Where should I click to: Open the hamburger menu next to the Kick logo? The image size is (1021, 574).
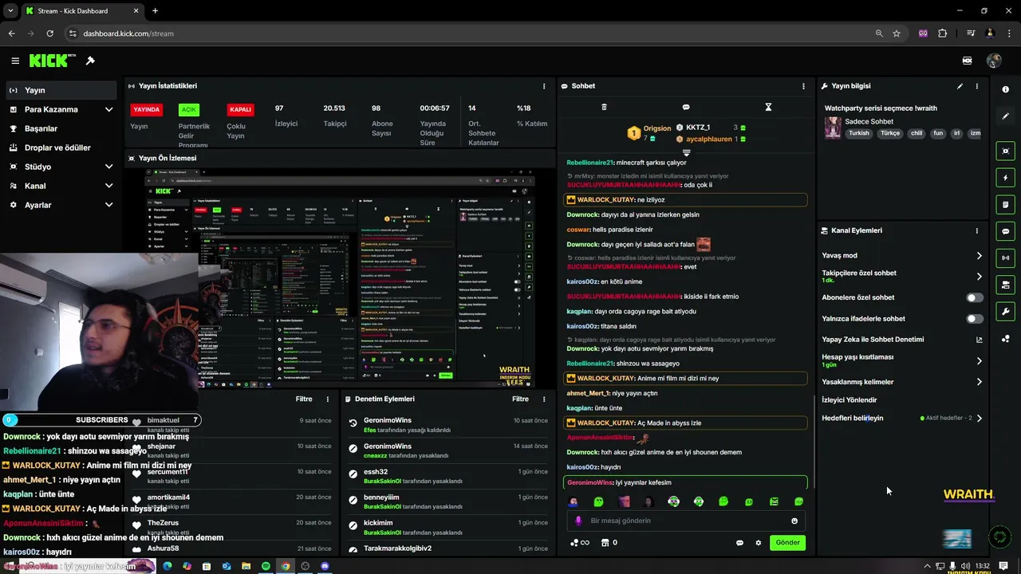(15, 61)
